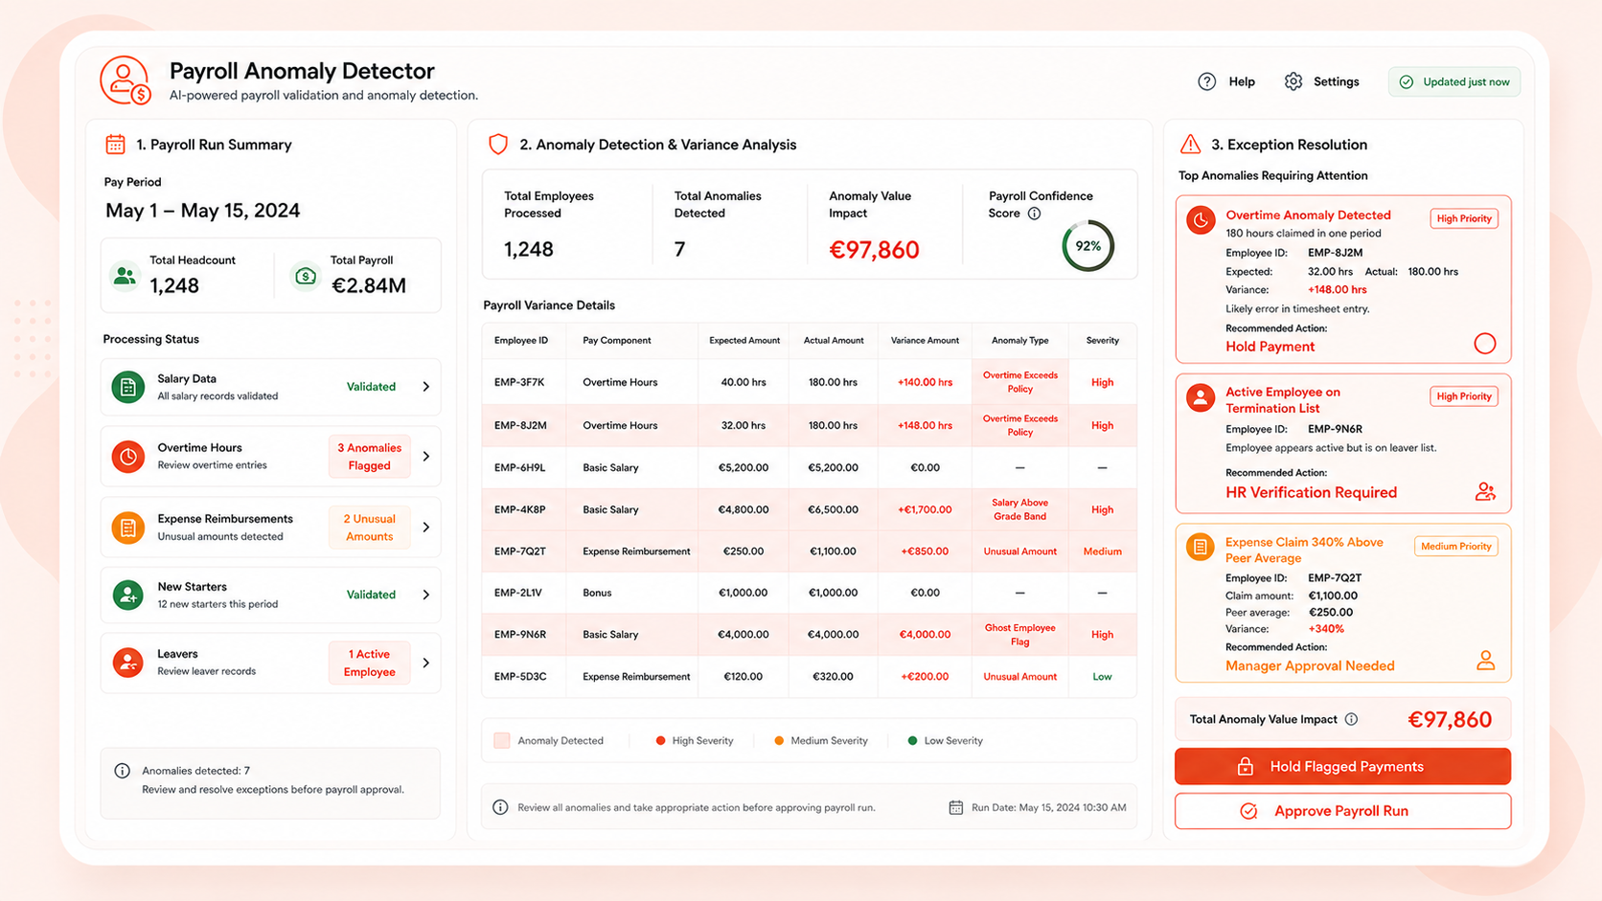The height and width of the screenshot is (901, 1602).
Task: Click the Total Payroll money icon
Action: click(x=306, y=276)
